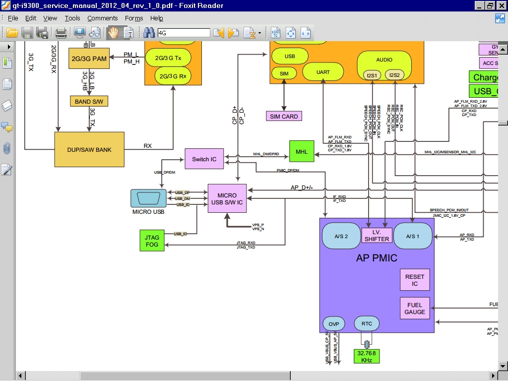The height and width of the screenshot is (381, 508).
Task: Click the horizontal scrollbar thumb
Action: (x=186, y=376)
